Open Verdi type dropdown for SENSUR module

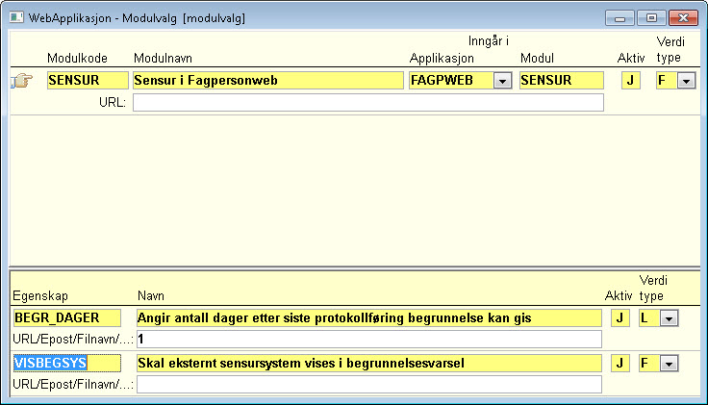(686, 81)
